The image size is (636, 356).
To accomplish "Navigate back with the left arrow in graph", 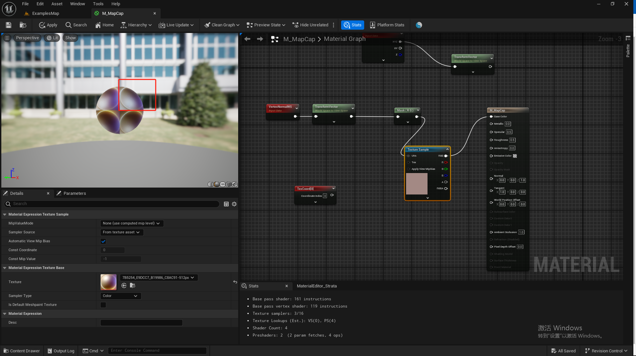I will (x=247, y=39).
